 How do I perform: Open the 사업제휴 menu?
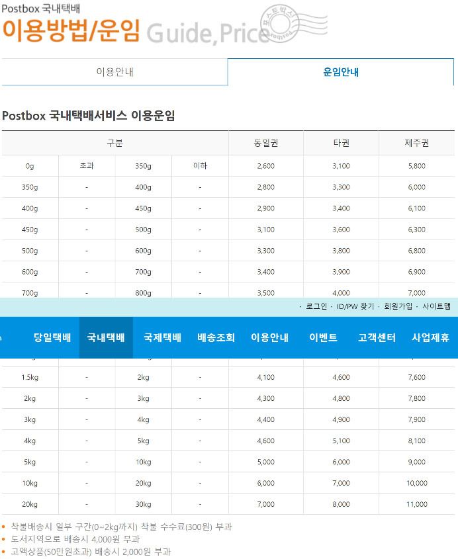click(x=431, y=337)
